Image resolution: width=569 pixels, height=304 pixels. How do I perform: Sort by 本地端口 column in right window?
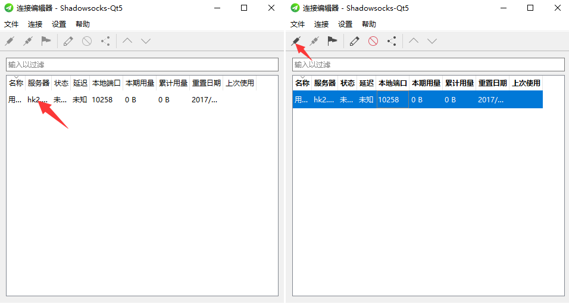click(x=393, y=83)
